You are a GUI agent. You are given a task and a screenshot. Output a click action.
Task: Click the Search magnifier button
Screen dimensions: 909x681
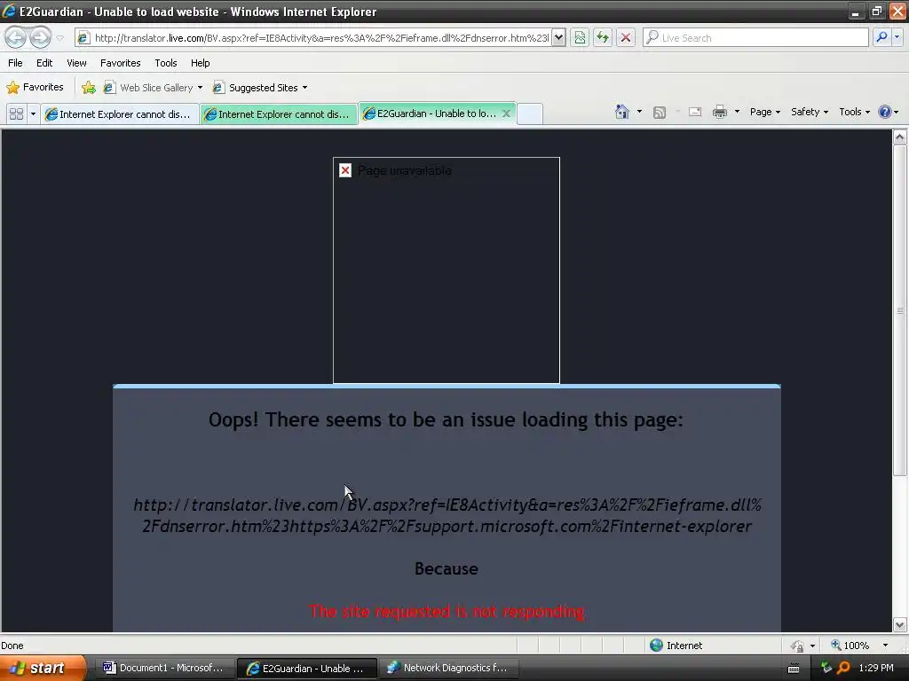coord(881,37)
